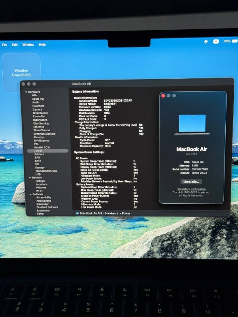Click the MacBook image in About window
This screenshot has height=317, width=238.
click(x=192, y=124)
